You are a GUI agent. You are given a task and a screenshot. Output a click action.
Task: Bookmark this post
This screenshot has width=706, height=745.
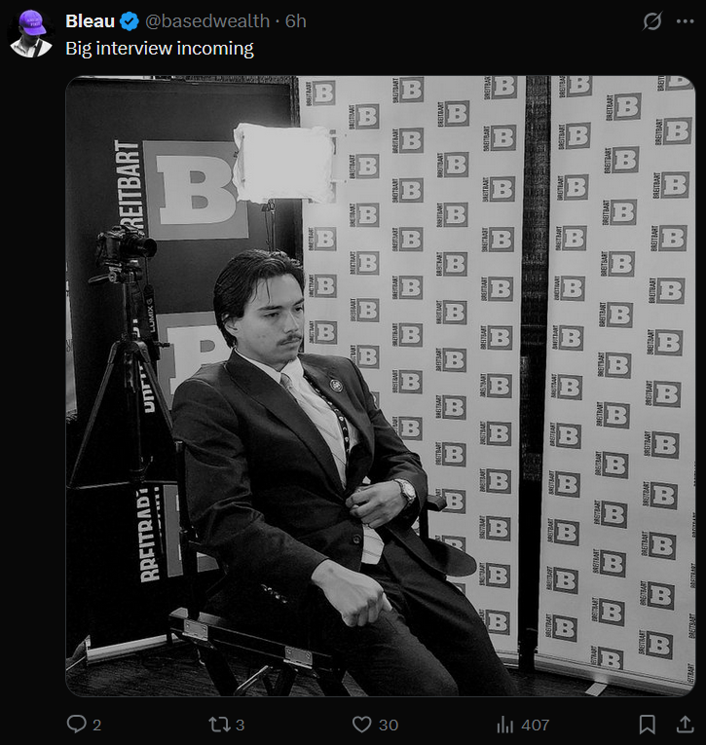[x=647, y=725]
